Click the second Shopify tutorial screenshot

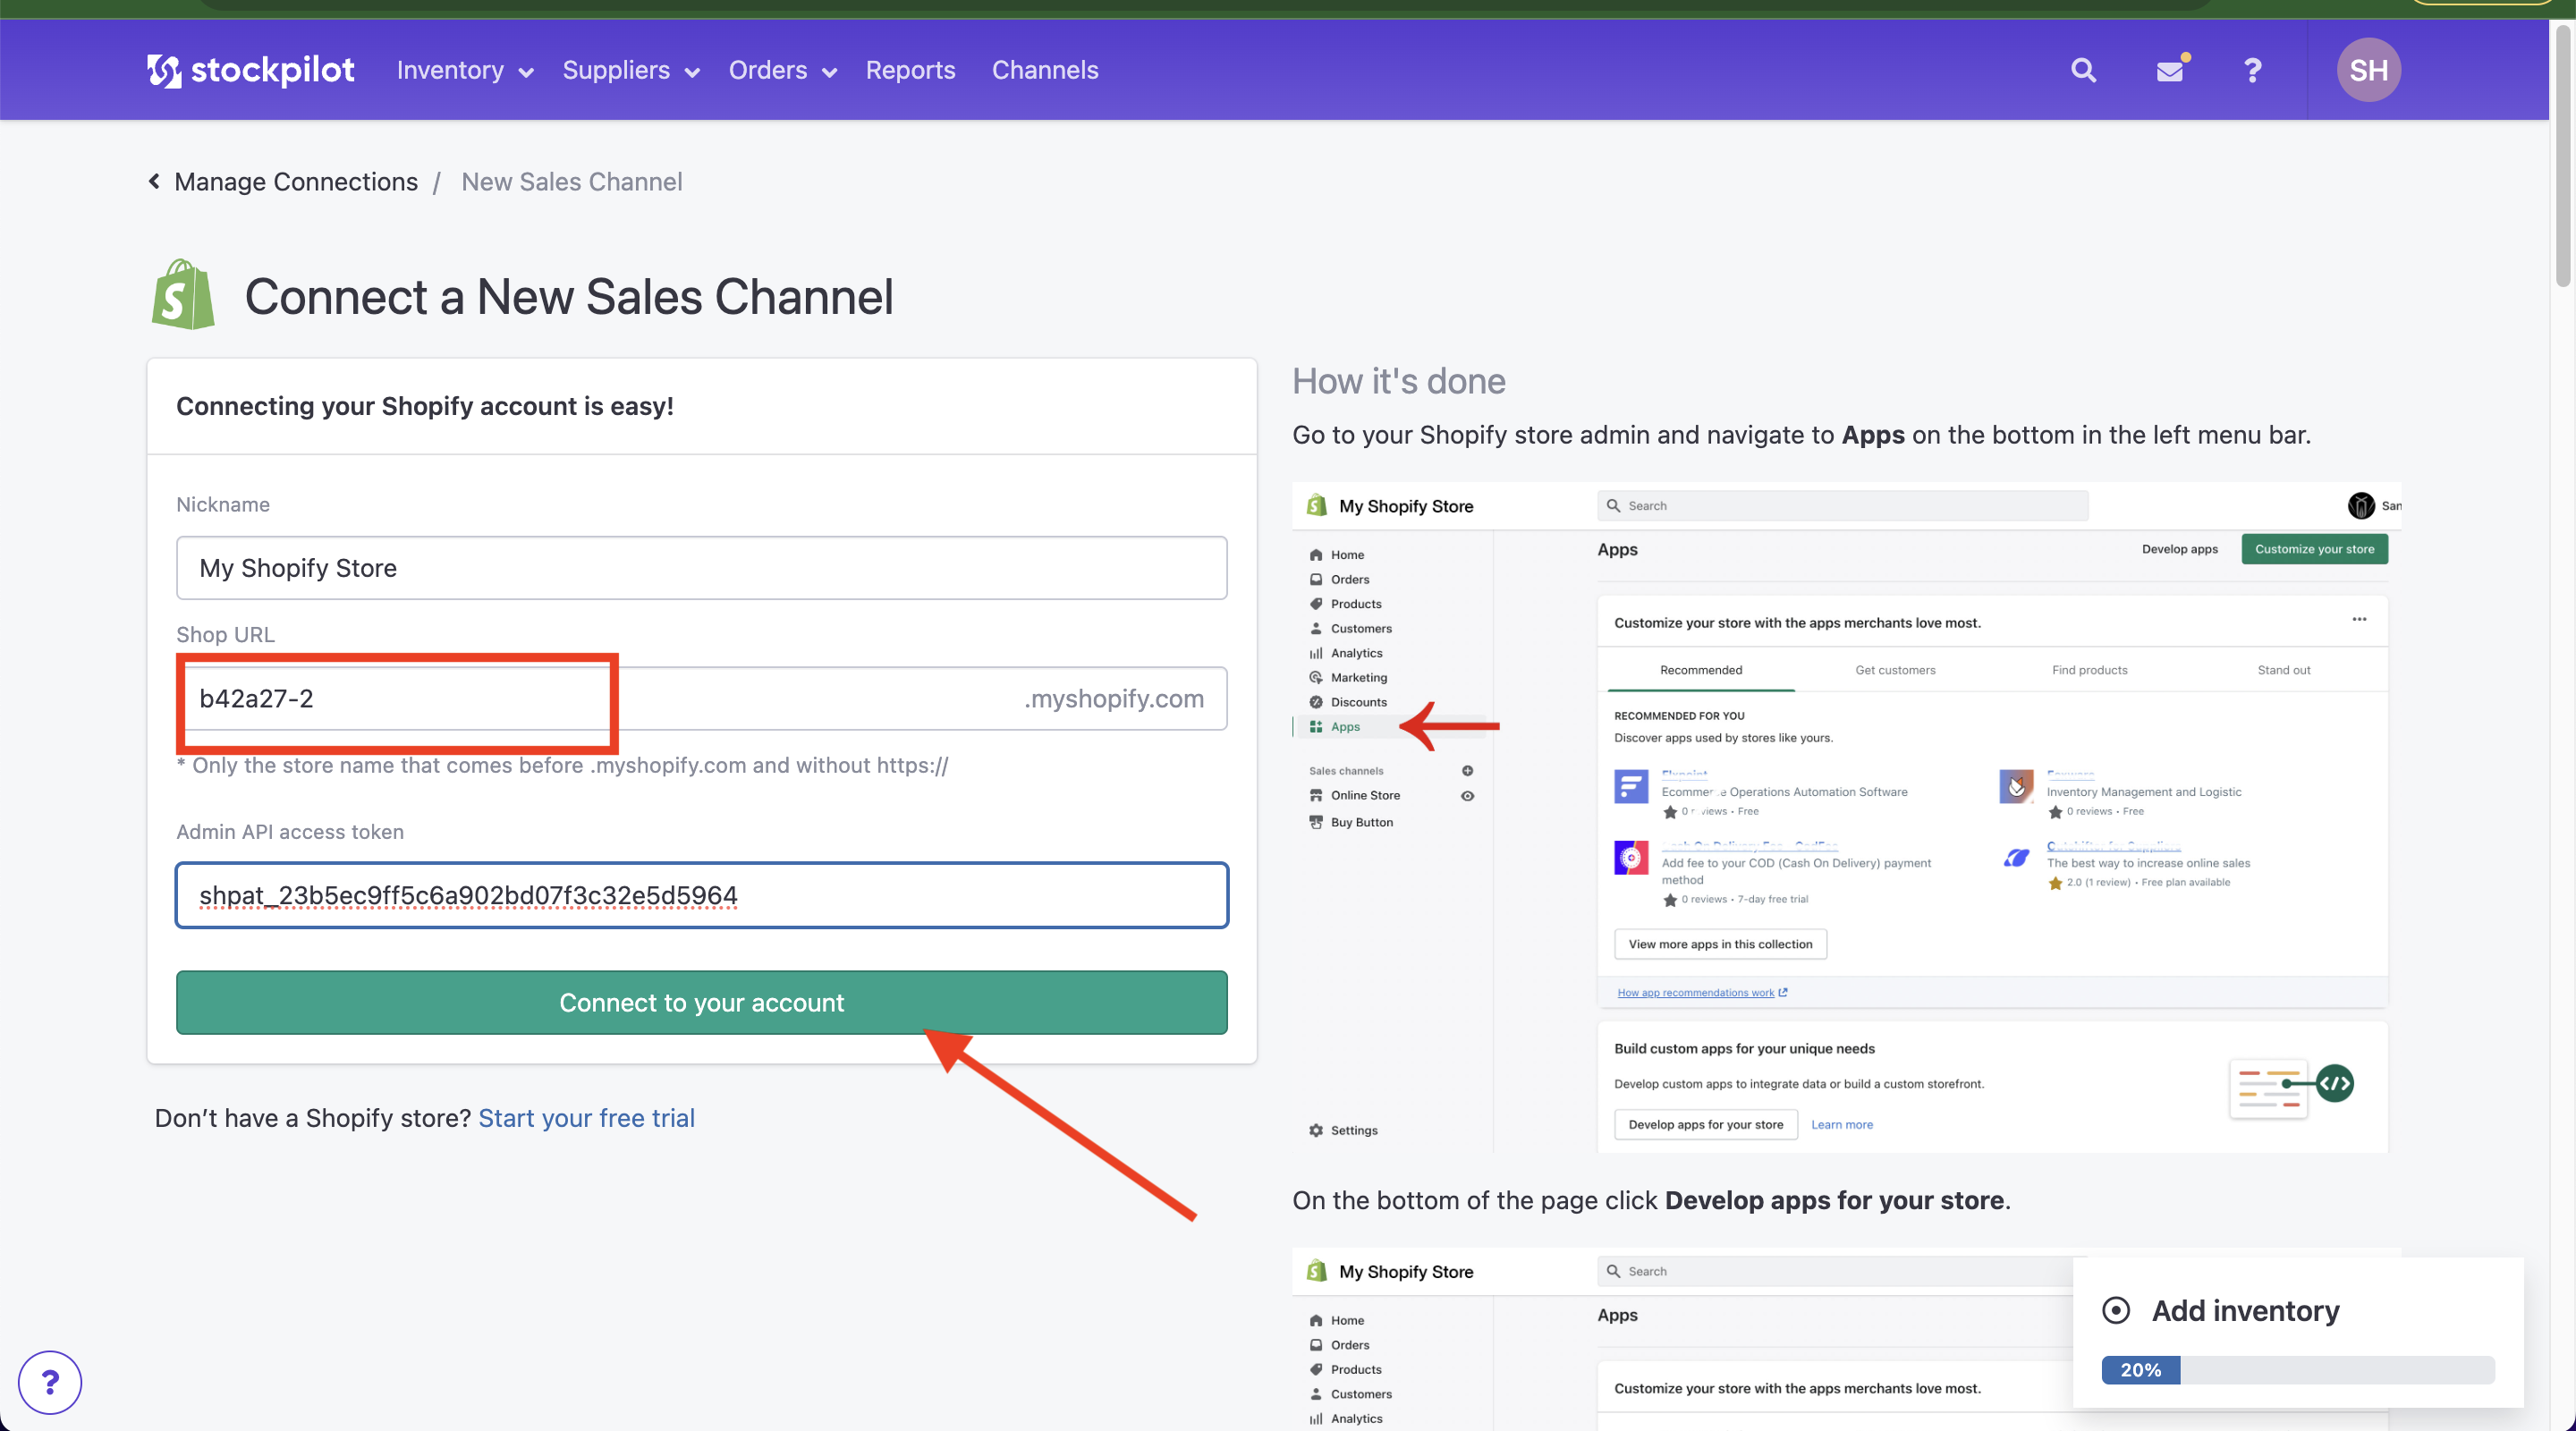pos(1846,1339)
